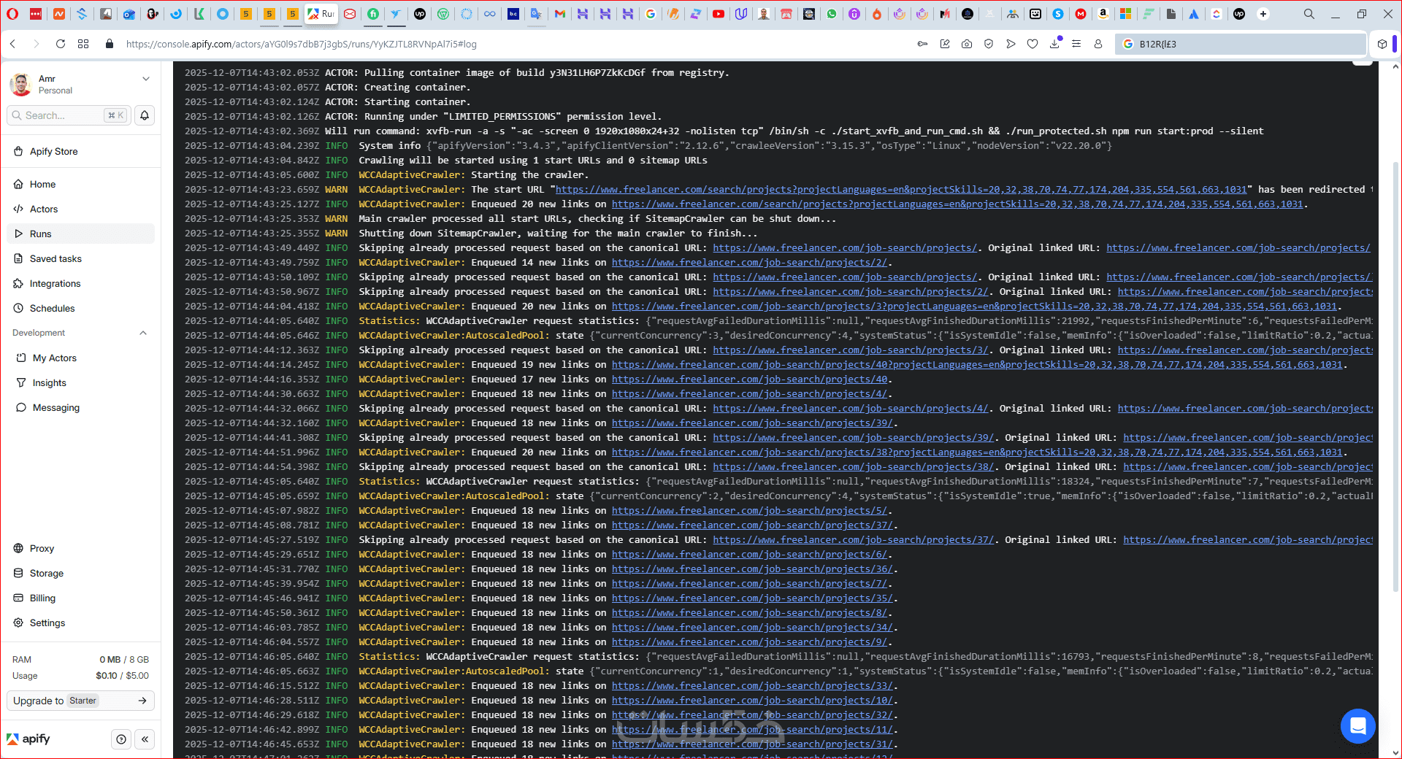This screenshot has height=759, width=1402.
Task: Click the Apify logo in sidebar footer
Action: click(x=28, y=739)
